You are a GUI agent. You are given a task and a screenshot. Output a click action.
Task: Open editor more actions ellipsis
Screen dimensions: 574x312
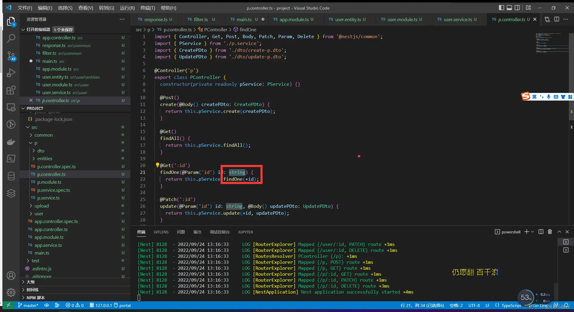point(566,19)
